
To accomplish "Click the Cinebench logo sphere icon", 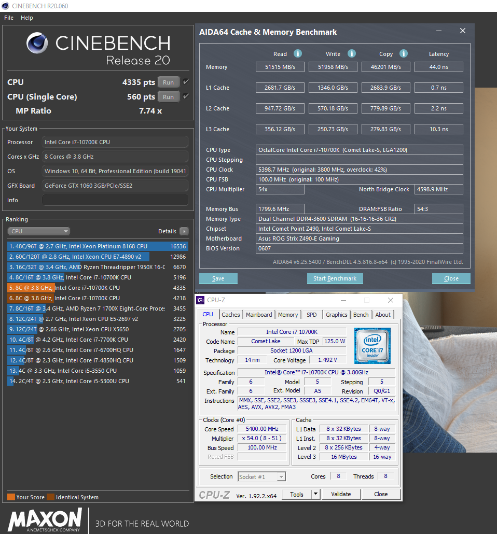I will point(37,43).
